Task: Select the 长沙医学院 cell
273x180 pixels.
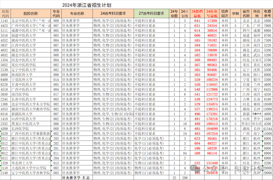Action: [x=31, y=129]
